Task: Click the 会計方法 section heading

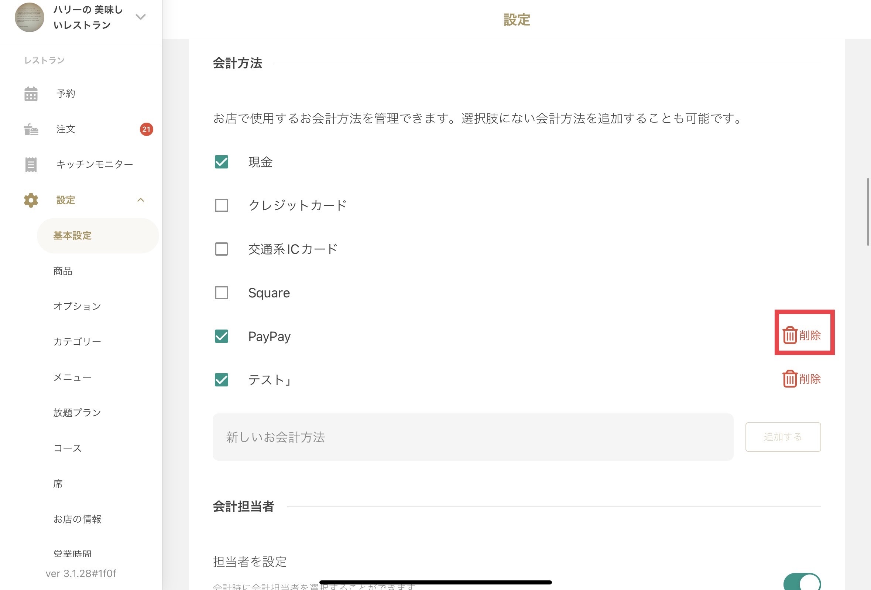Action: point(238,63)
